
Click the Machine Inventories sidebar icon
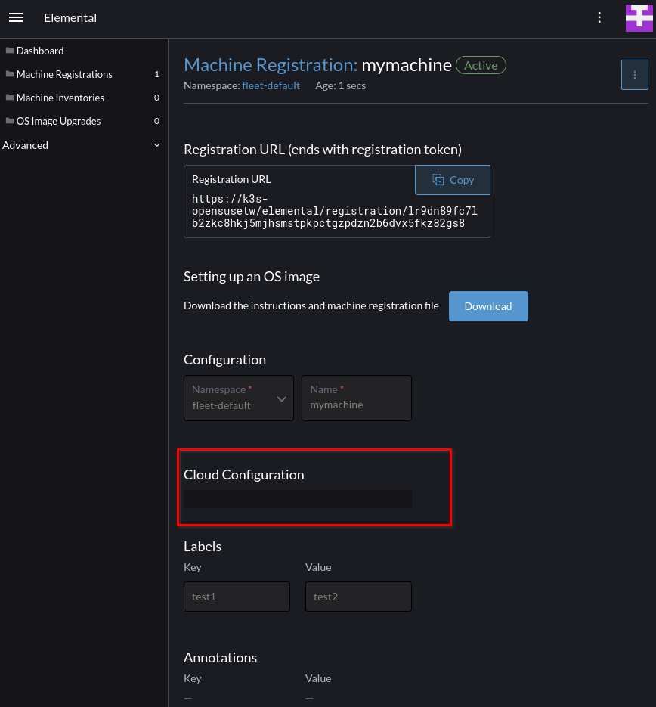(x=11, y=98)
